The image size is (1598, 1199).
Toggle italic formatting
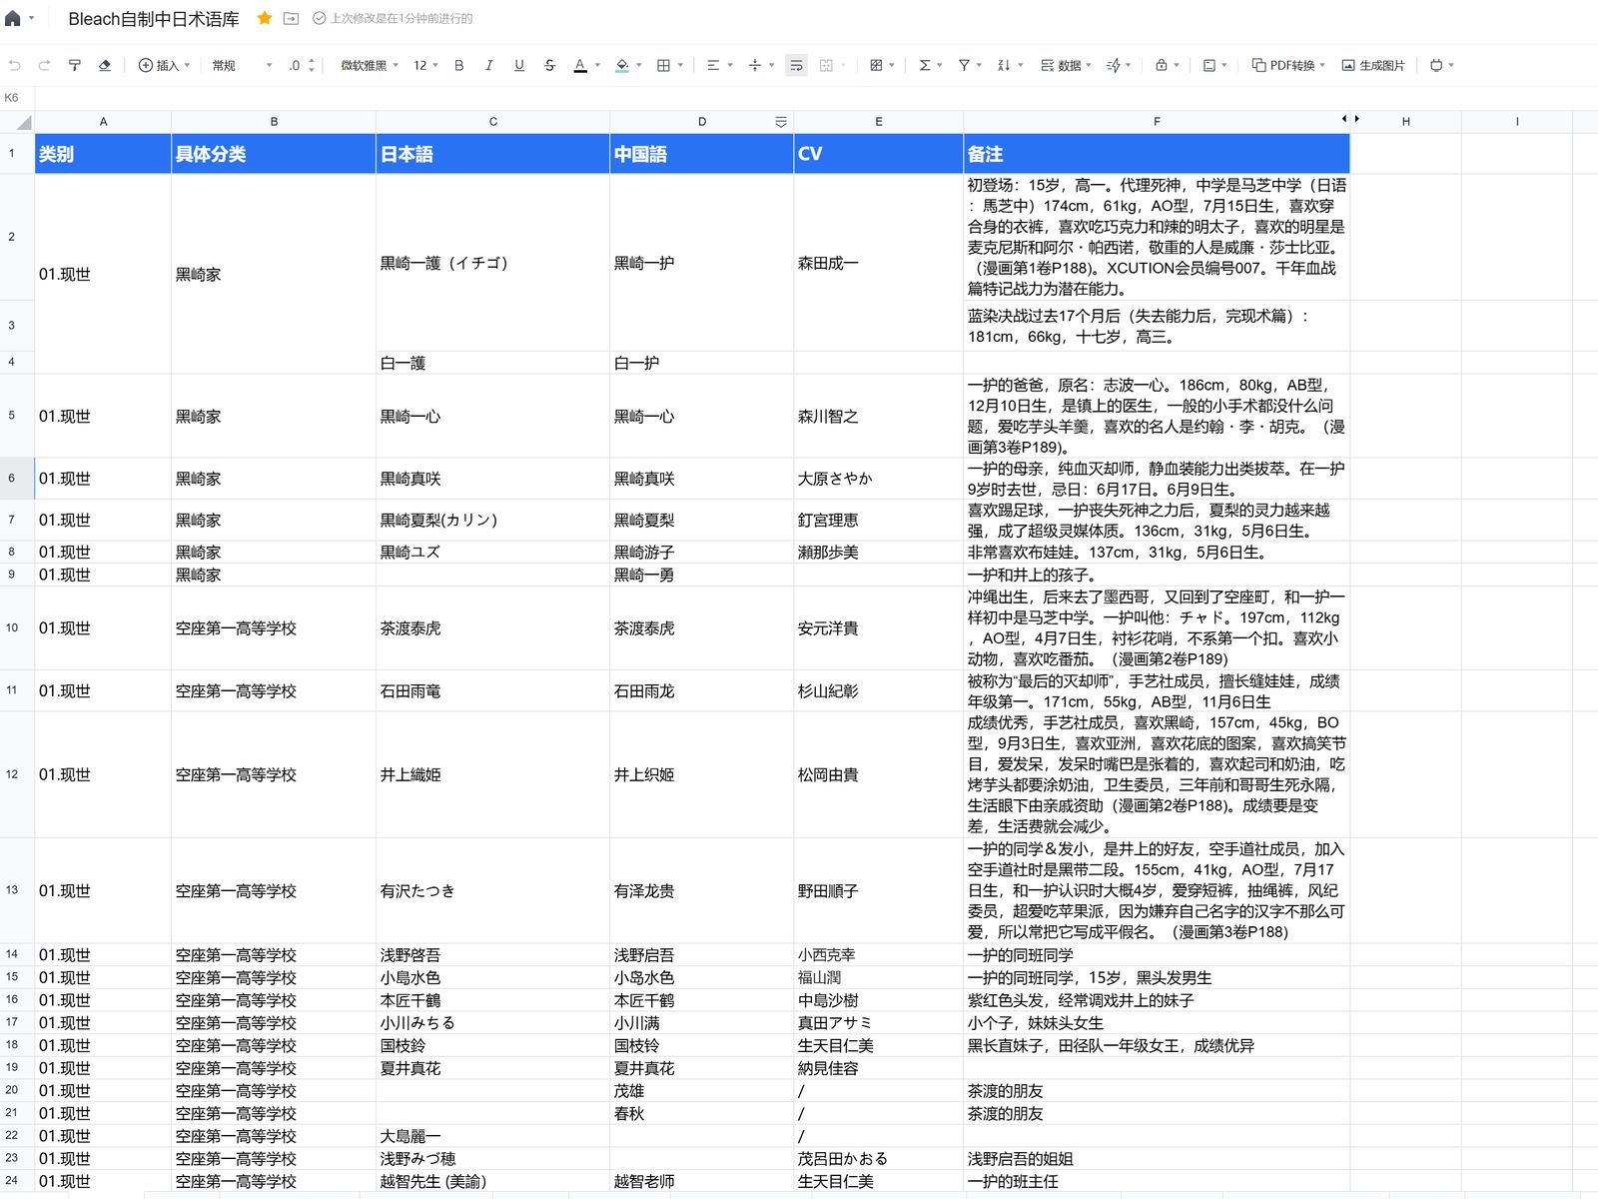pos(488,65)
